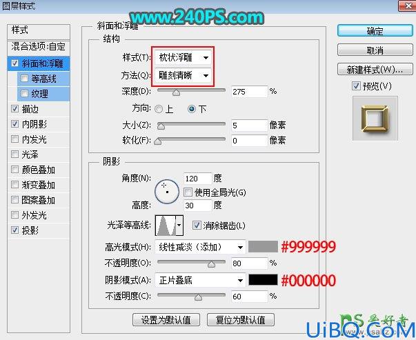The image size is (416, 340).
Task: Click the 取消 button
Action: point(375,50)
